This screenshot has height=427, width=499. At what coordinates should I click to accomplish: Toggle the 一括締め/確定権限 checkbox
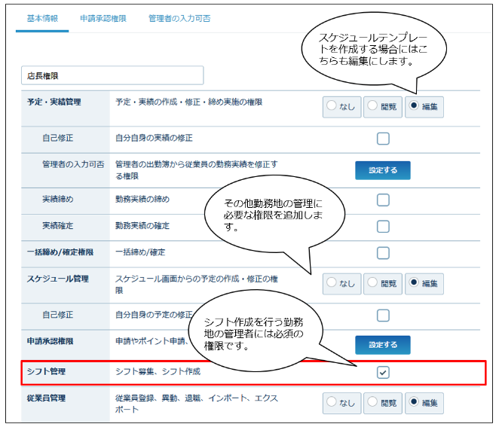coord(383,253)
